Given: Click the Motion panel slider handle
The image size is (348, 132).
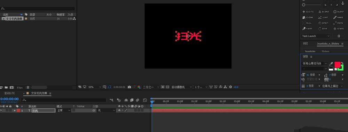Looking at the screenshot, I should tap(303, 5).
